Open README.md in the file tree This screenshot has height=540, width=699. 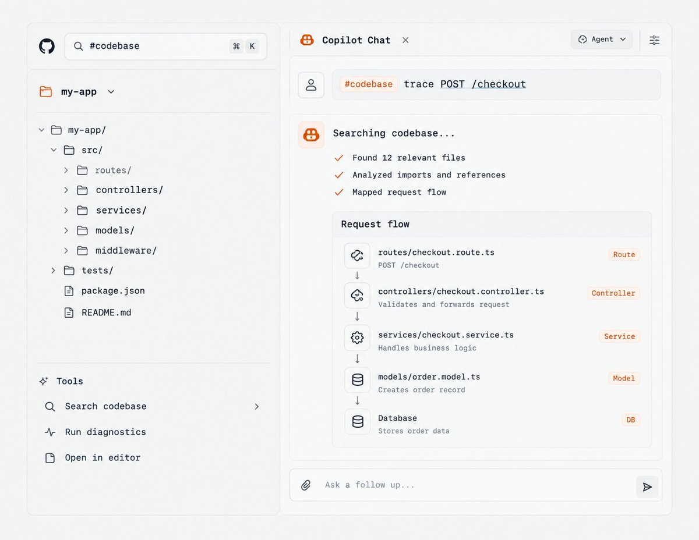(x=107, y=312)
